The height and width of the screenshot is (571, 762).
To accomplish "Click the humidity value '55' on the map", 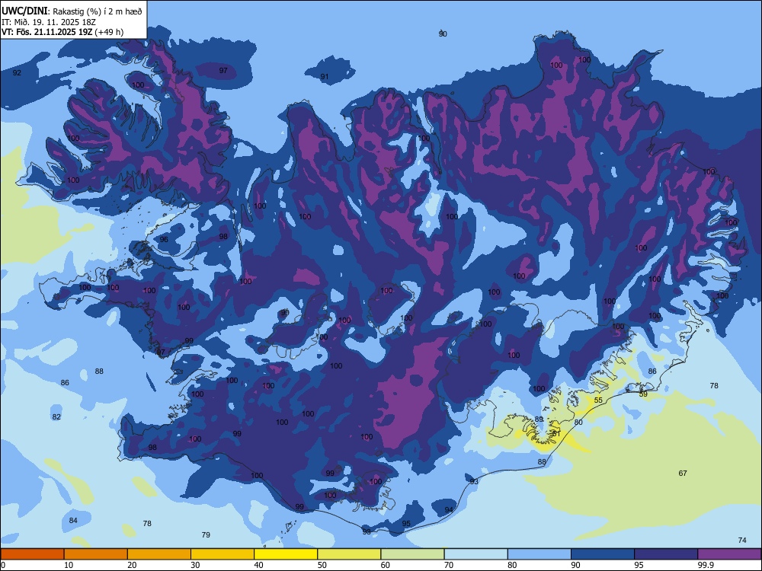I will point(599,400).
